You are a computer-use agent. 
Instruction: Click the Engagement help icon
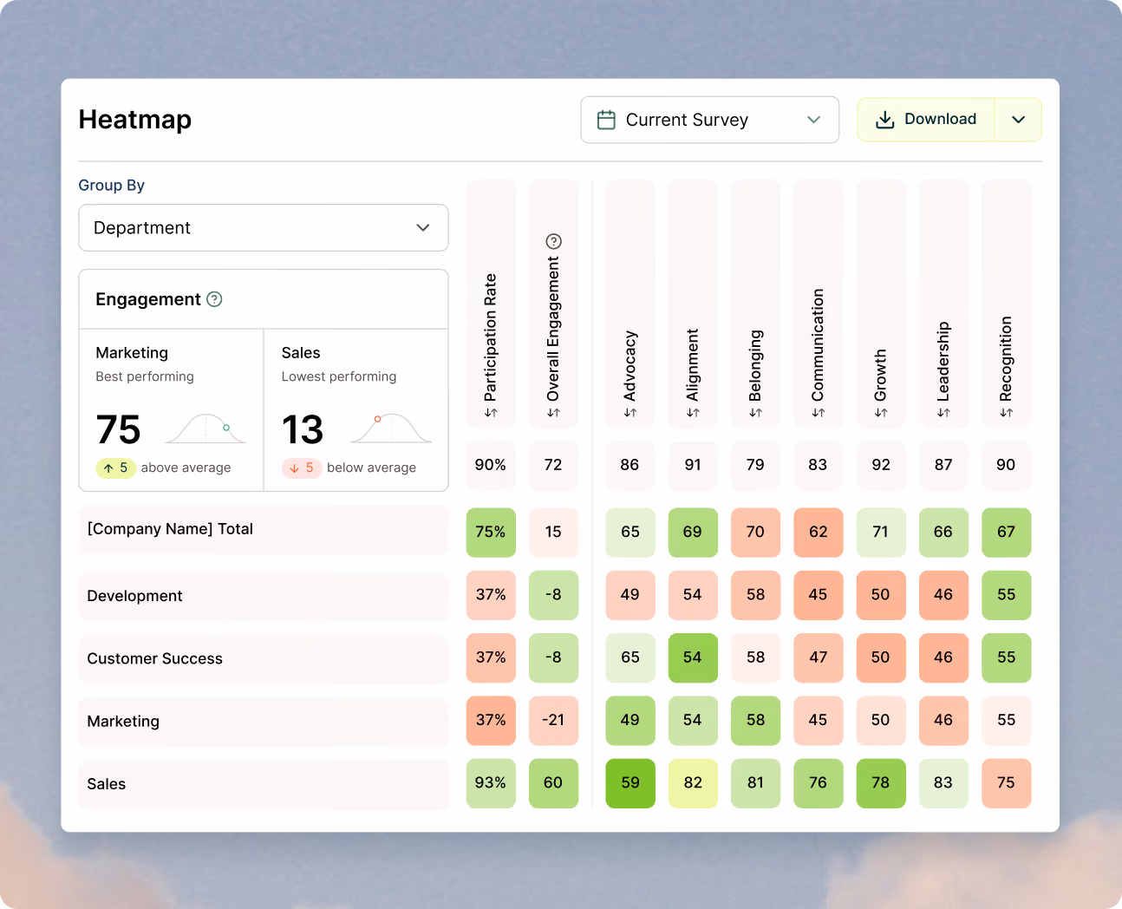tap(214, 299)
